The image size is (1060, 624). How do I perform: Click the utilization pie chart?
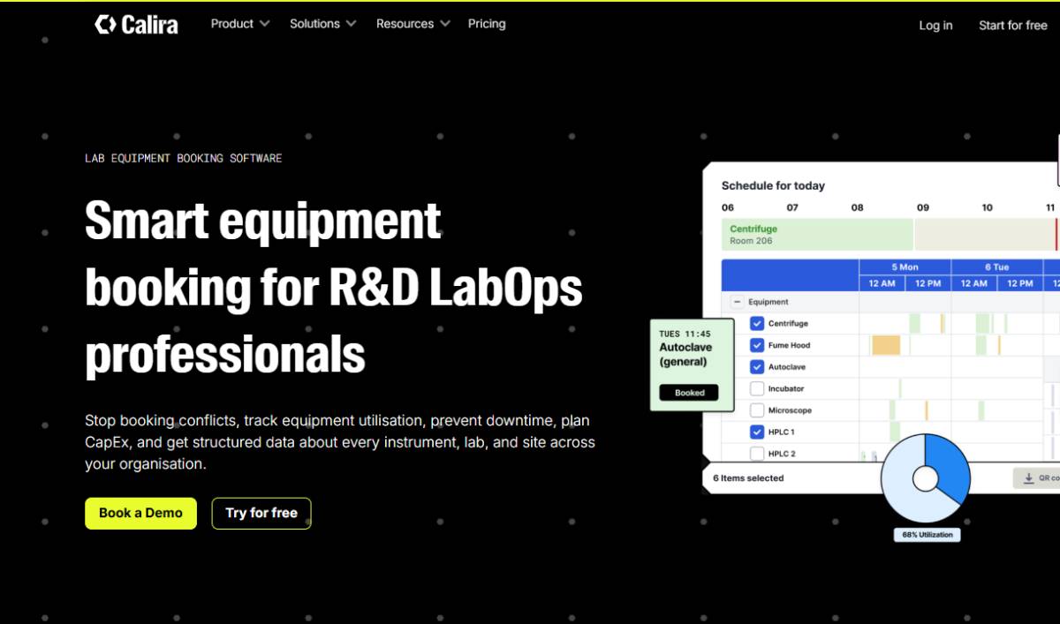point(925,478)
